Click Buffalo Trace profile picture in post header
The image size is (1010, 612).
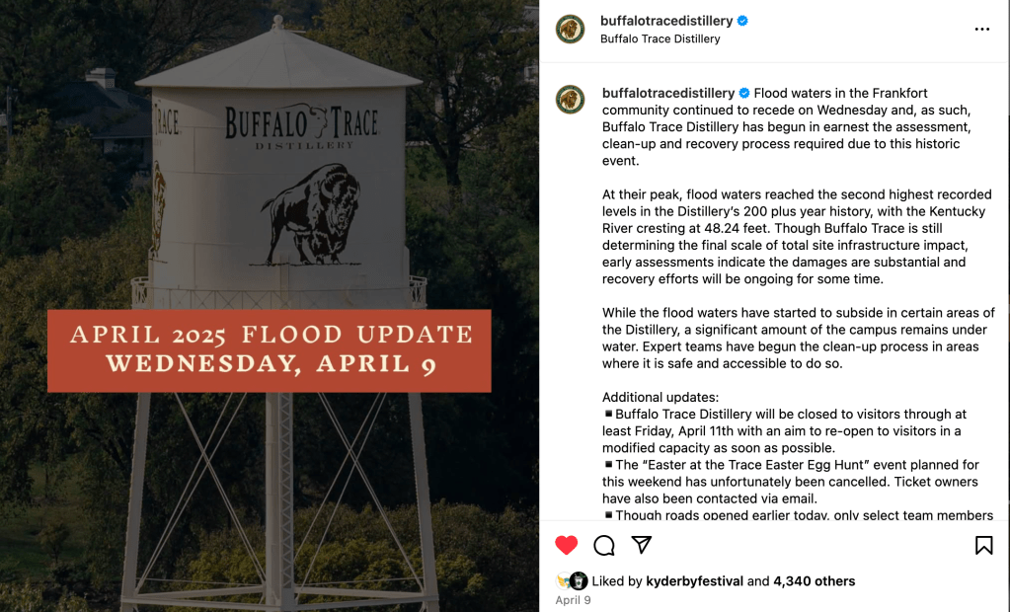point(570,30)
